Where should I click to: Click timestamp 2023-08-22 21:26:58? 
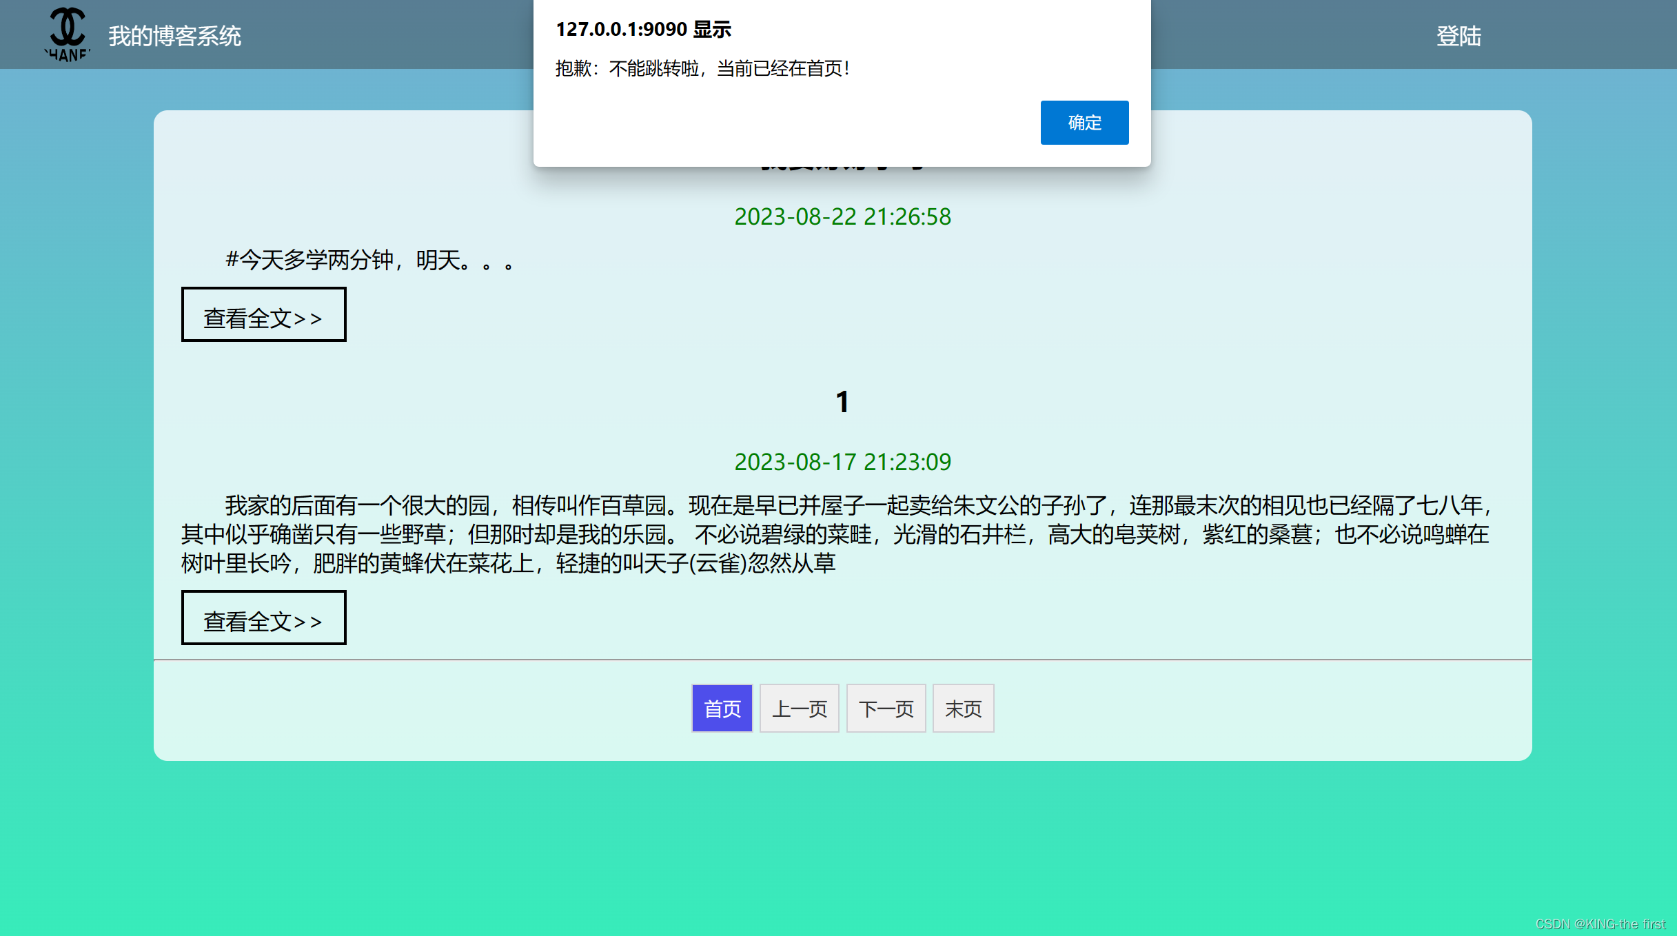[842, 216]
